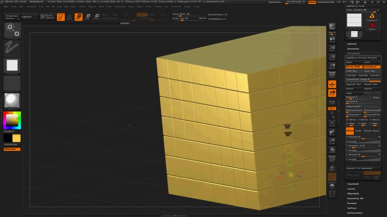Toggle the Array Mesh button
Viewport: 387px width, 217px height.
pos(354,67)
